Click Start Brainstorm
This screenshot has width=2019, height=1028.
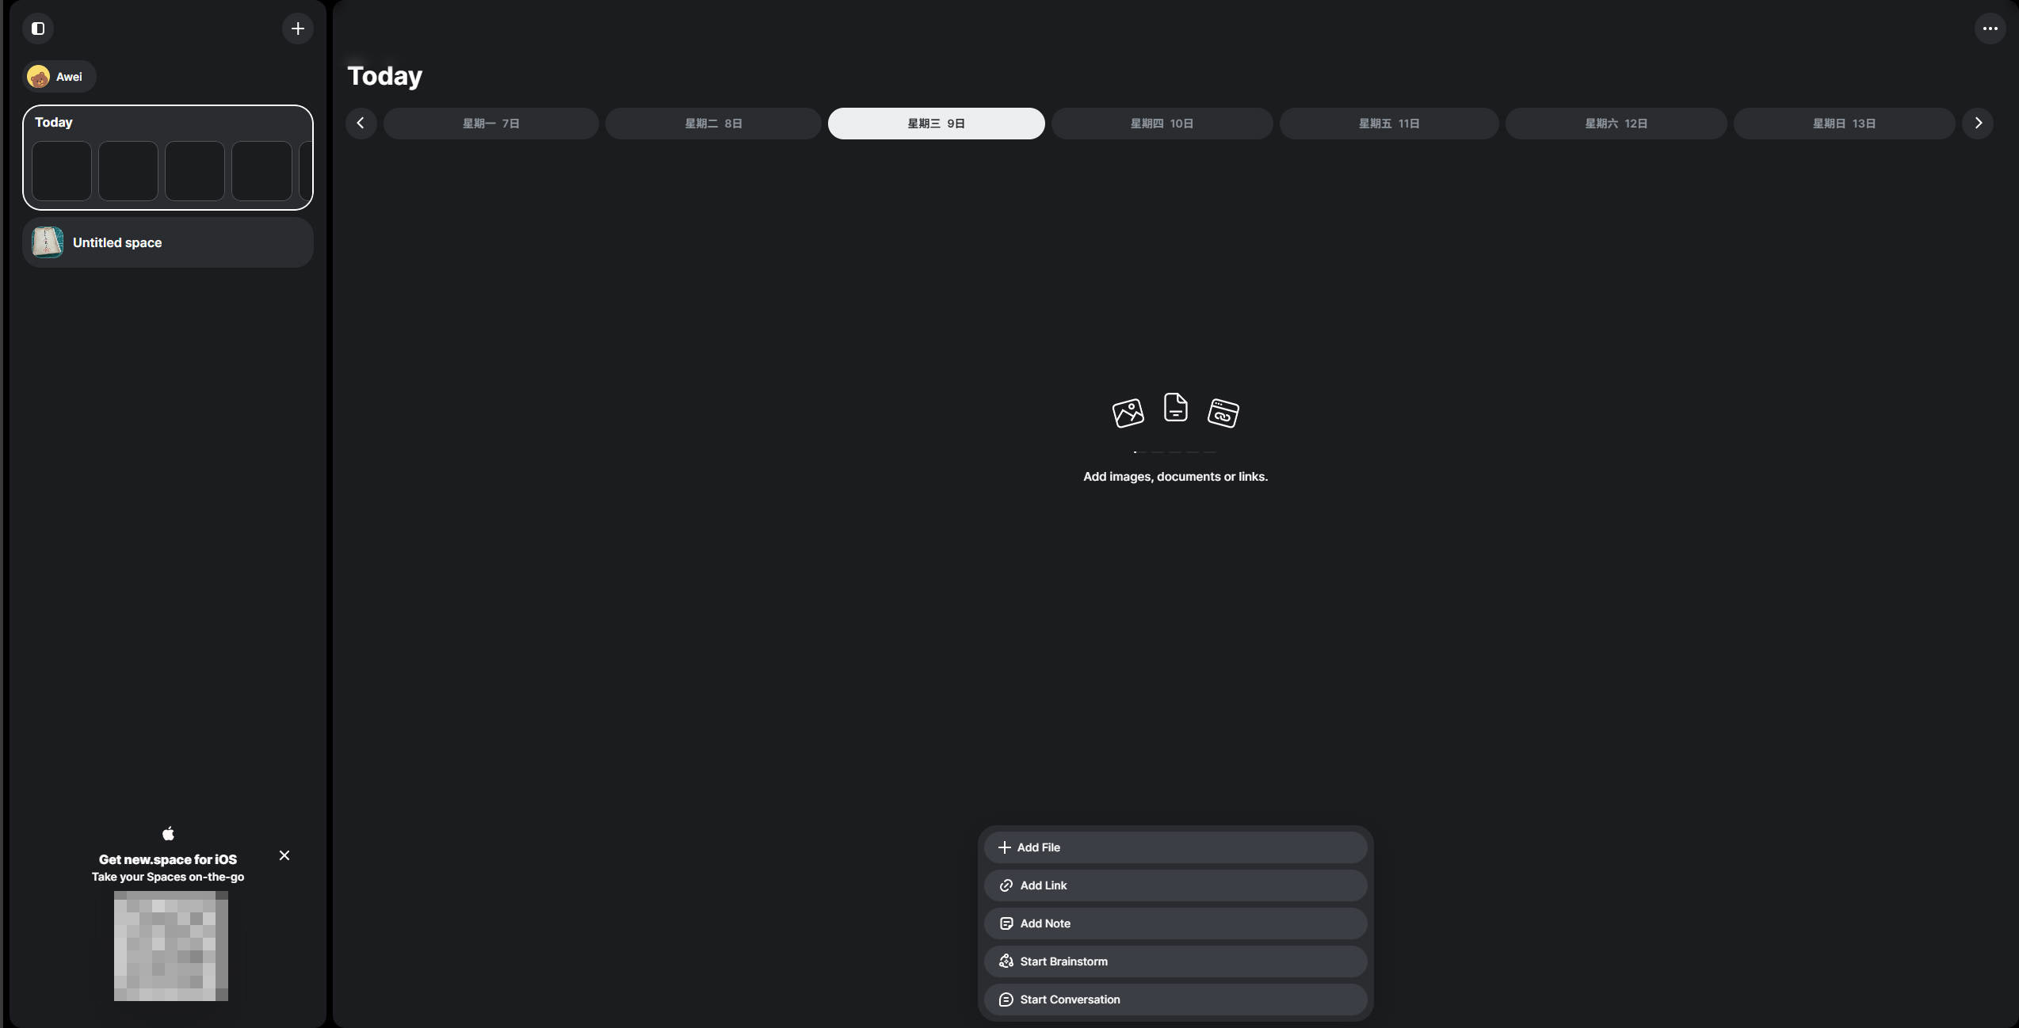point(1176,961)
